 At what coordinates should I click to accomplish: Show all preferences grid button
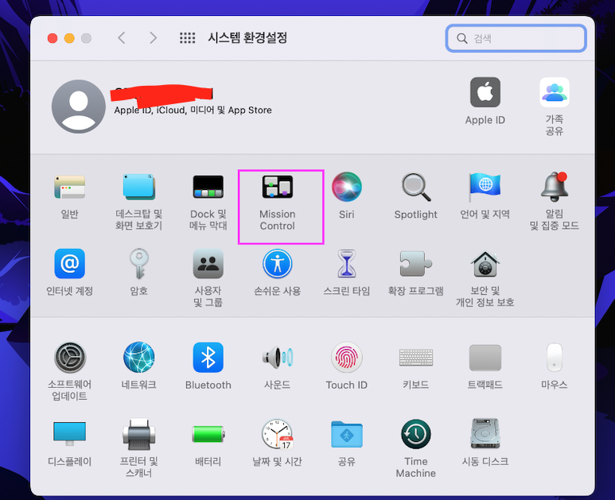click(x=187, y=38)
